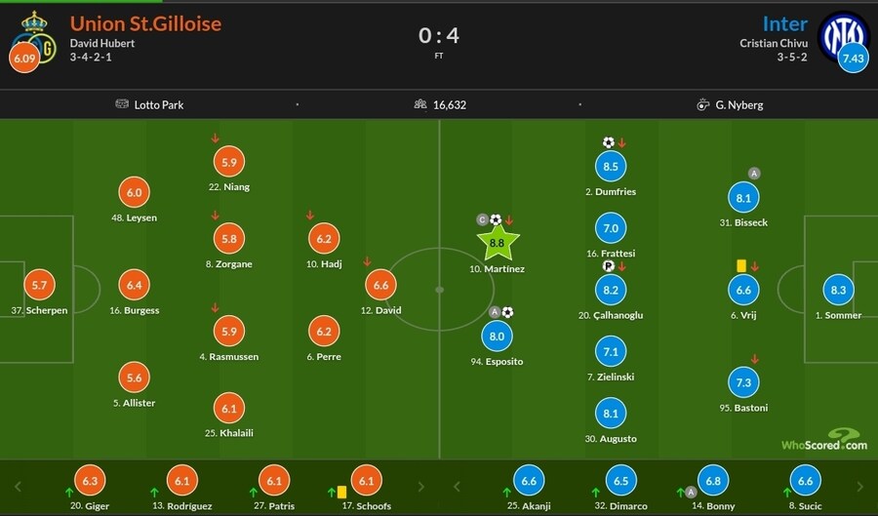Click the yellow card above Vrij

click(740, 264)
